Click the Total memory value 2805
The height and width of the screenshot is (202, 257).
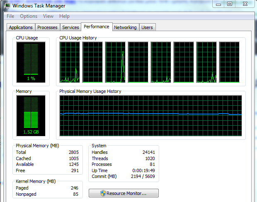74,152
